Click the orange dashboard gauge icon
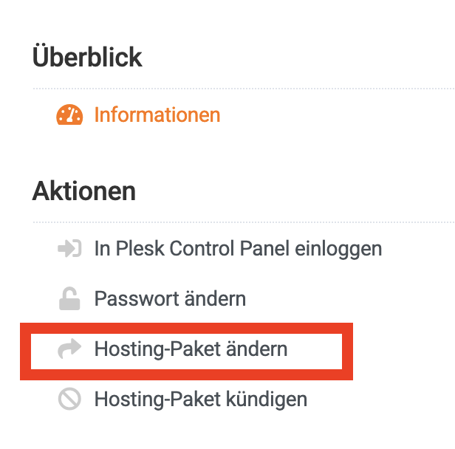This screenshot has width=455, height=449. pyautogui.click(x=69, y=115)
